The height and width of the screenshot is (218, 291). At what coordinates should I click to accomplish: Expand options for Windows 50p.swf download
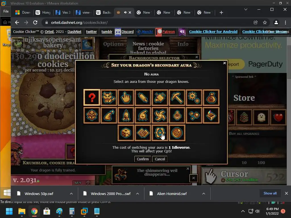71,194
